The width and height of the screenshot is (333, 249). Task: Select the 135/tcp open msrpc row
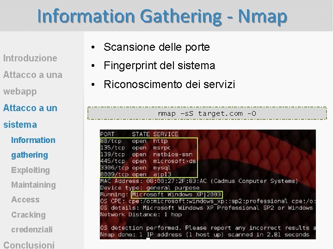[x=135, y=148]
